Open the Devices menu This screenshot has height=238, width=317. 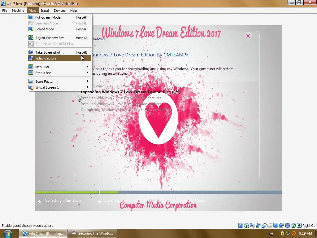59,11
